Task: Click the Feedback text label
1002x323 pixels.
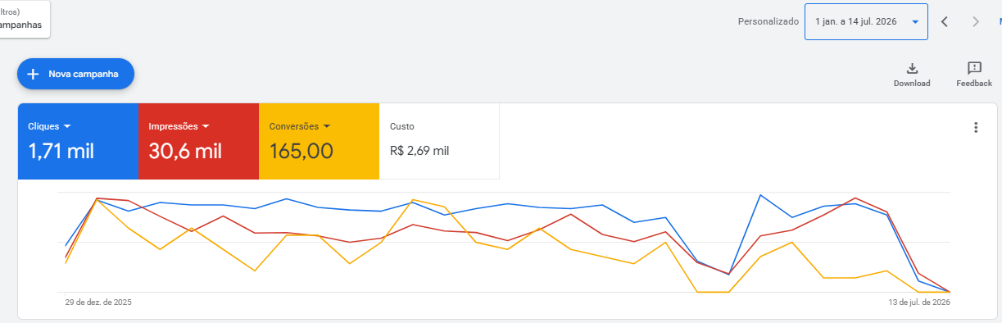Action: pyautogui.click(x=974, y=84)
